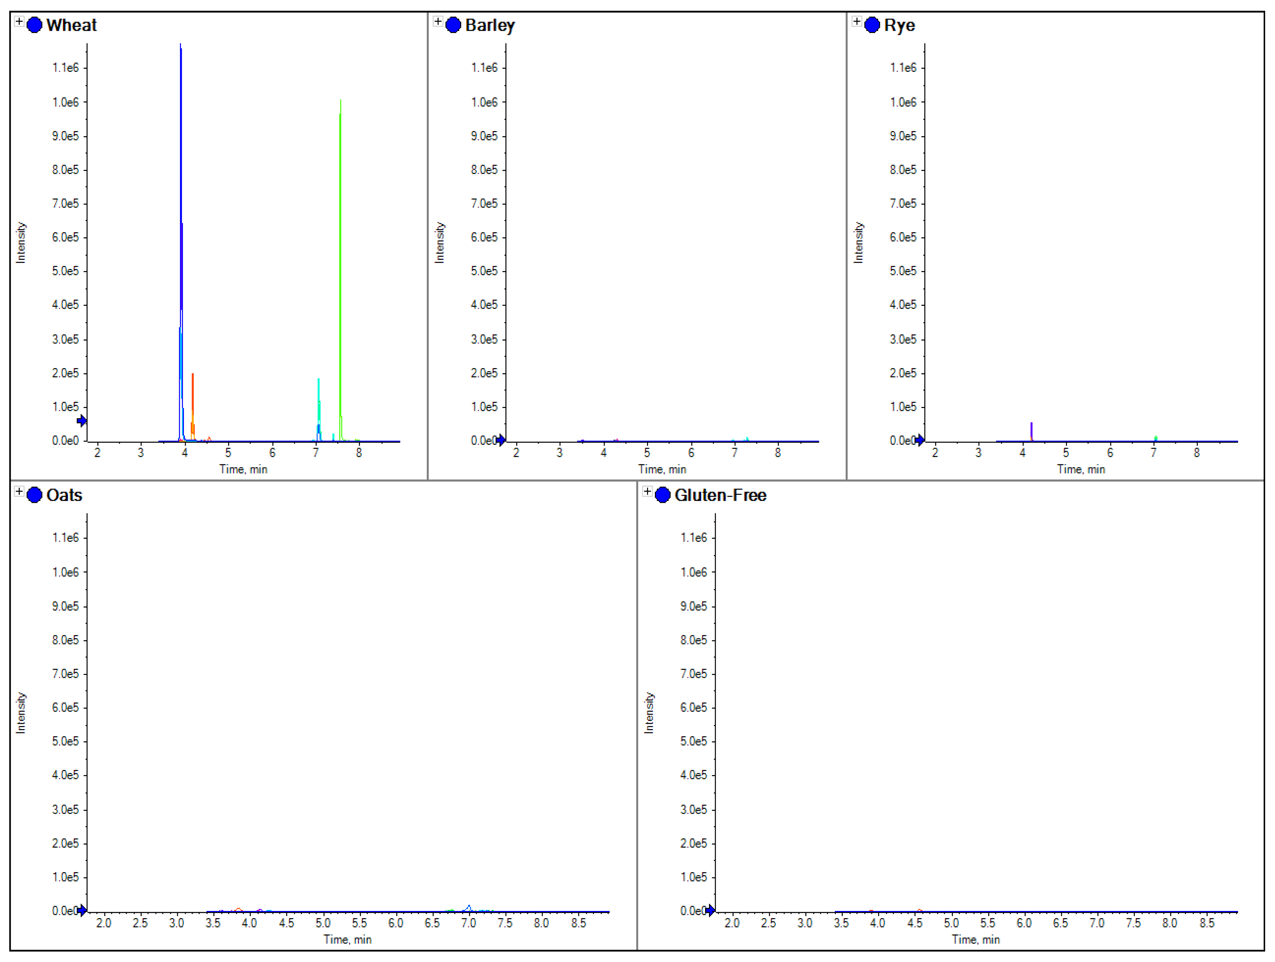Screen dimensions: 1275x962
Task: Click the blue arrow marker on Oats axis
Action: pos(82,910)
